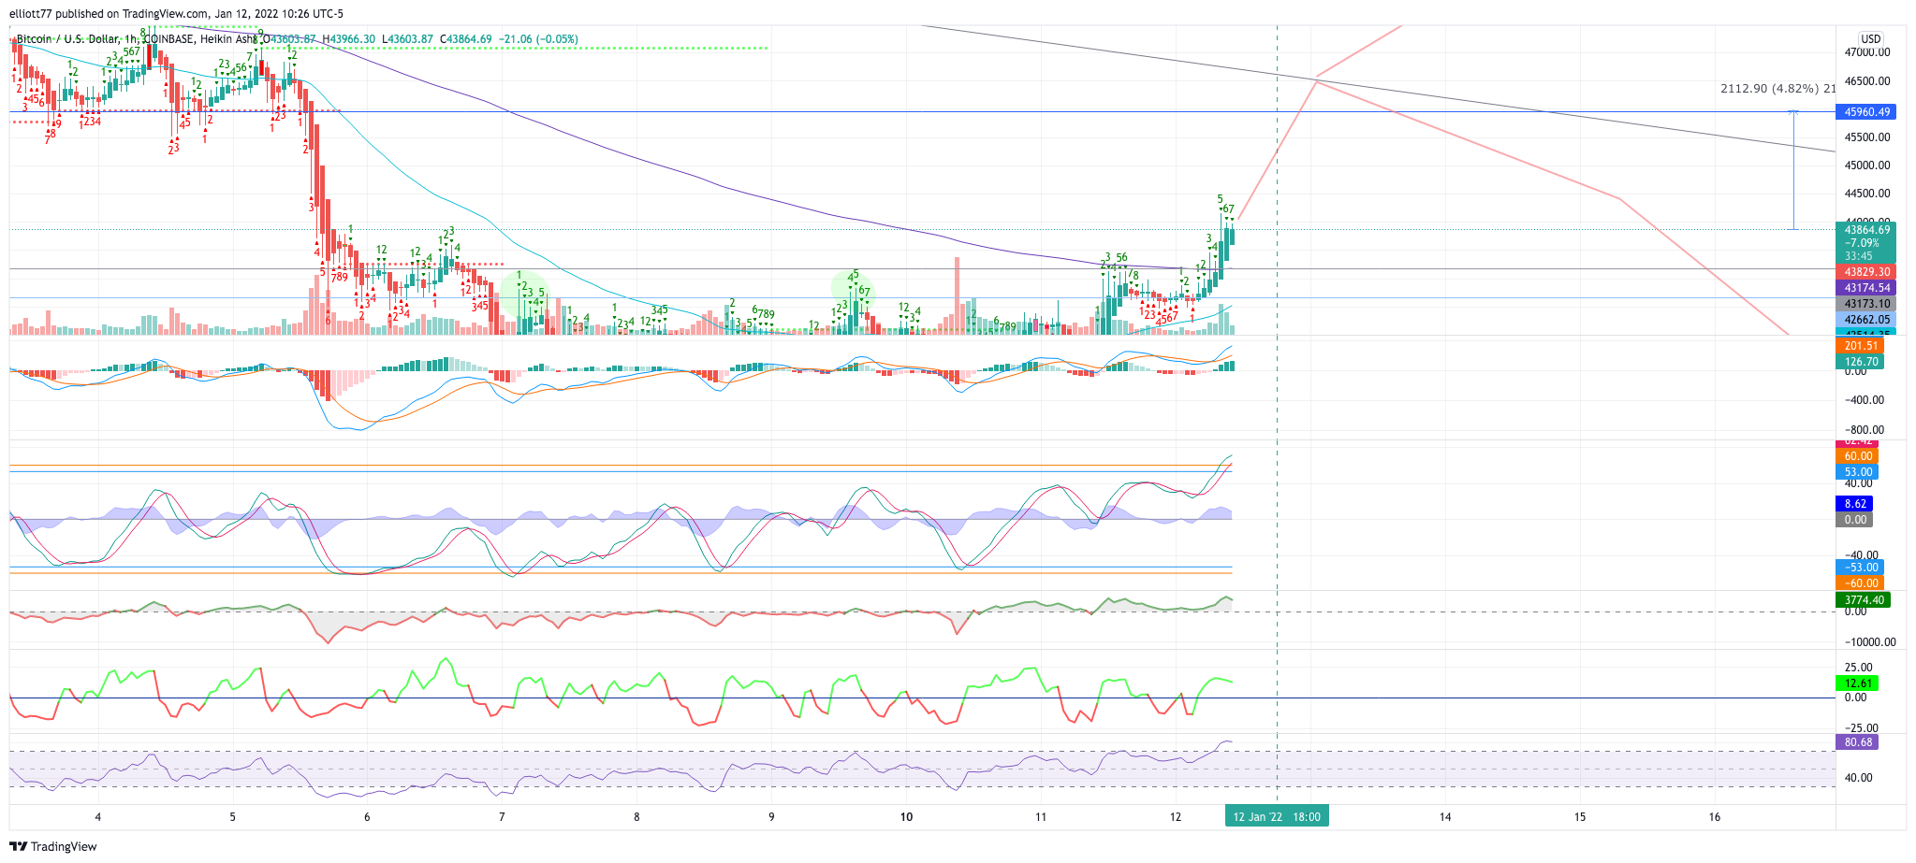Click the High value H43966.30 in legend
Screen dimensions: 1916x863
tap(348, 39)
